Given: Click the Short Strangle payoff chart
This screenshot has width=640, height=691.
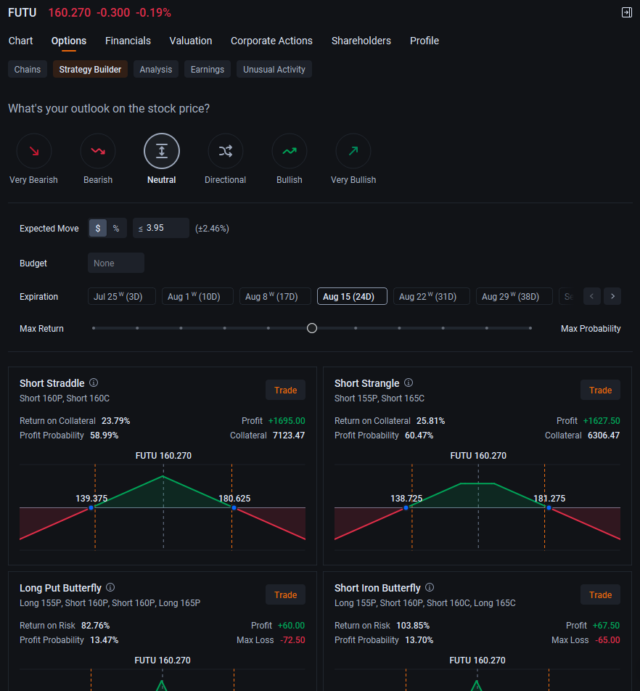Looking at the screenshot, I should [x=477, y=507].
